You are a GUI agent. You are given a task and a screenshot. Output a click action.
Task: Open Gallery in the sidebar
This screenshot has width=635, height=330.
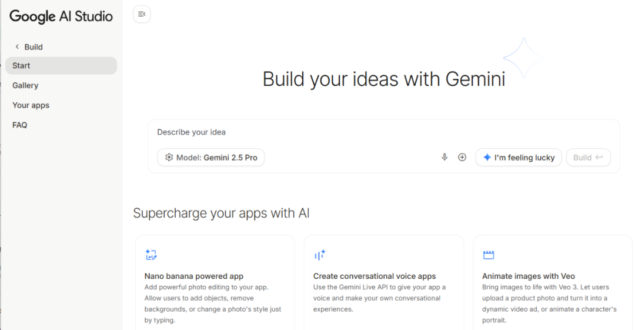pyautogui.click(x=25, y=85)
